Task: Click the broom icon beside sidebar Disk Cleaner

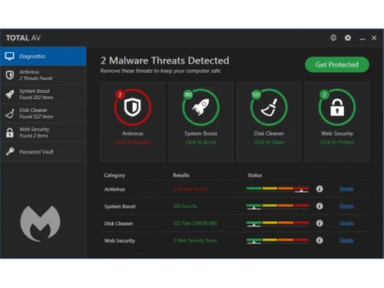Action: pyautogui.click(x=10, y=114)
